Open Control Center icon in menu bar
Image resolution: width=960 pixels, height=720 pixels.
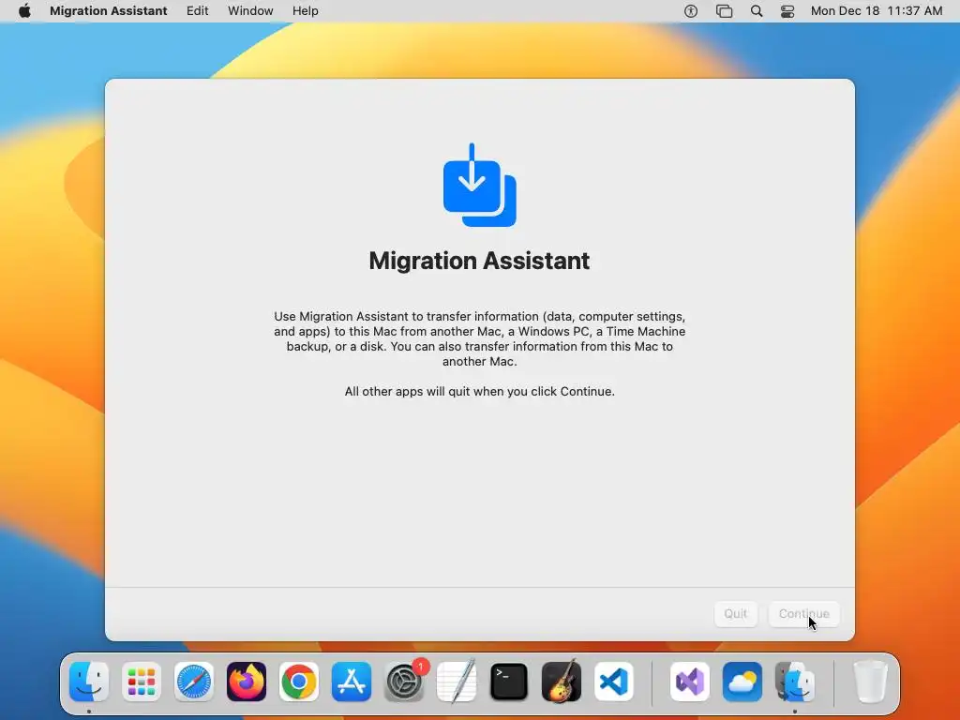[x=787, y=11]
